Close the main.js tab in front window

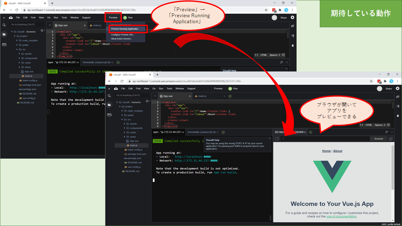click(x=224, y=96)
